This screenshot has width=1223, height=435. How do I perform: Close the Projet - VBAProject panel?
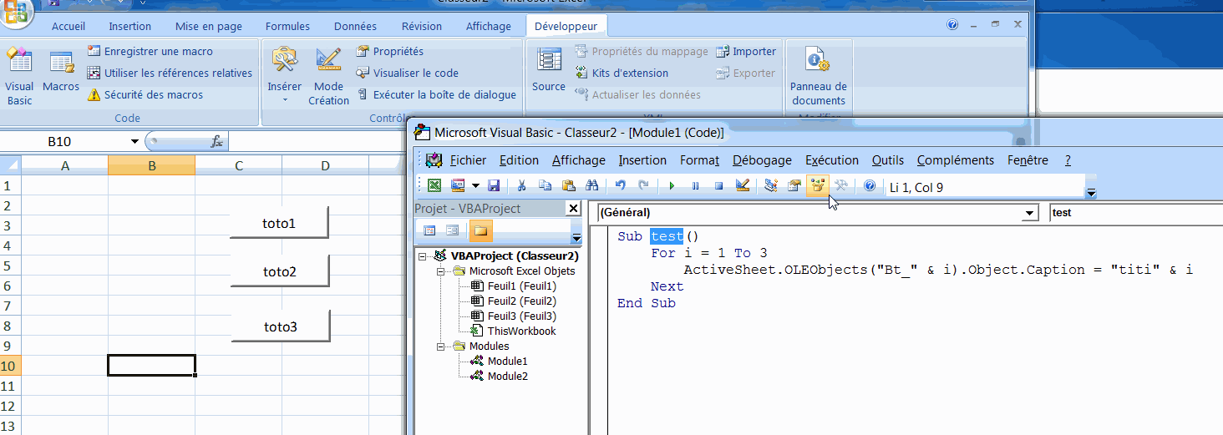[x=572, y=209]
